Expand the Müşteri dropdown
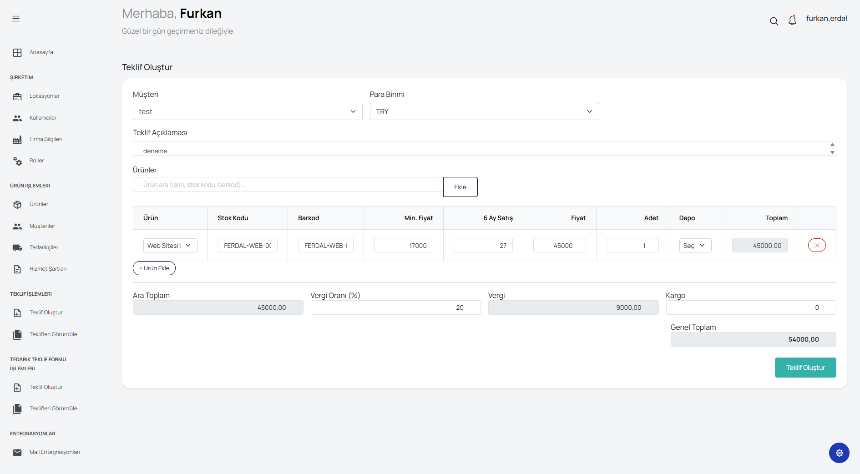Image resolution: width=860 pixels, height=474 pixels. coord(247,111)
